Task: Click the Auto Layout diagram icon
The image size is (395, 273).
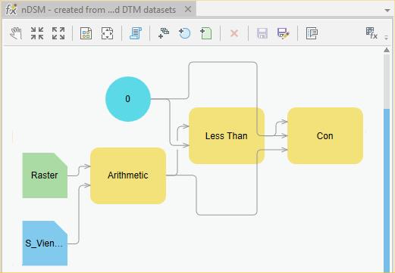Action: (x=86, y=33)
